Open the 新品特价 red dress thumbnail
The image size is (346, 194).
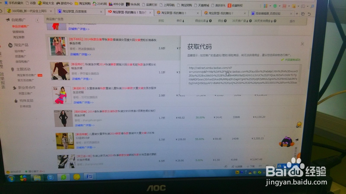(60, 71)
